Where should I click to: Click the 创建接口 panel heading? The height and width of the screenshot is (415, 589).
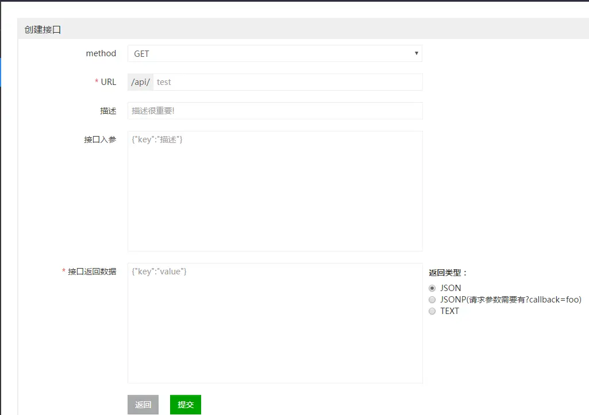point(43,30)
